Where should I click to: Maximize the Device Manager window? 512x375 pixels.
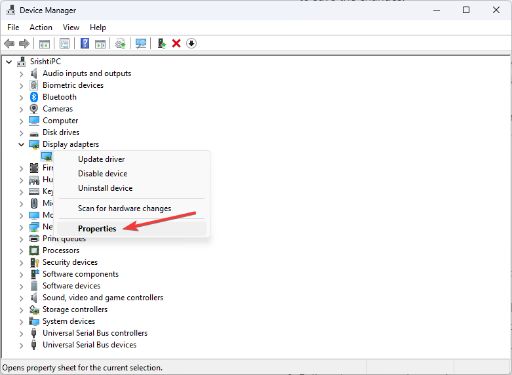[x=466, y=10]
